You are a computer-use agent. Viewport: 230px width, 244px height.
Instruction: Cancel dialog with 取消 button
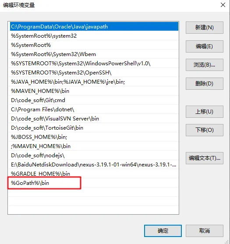click(x=205, y=231)
